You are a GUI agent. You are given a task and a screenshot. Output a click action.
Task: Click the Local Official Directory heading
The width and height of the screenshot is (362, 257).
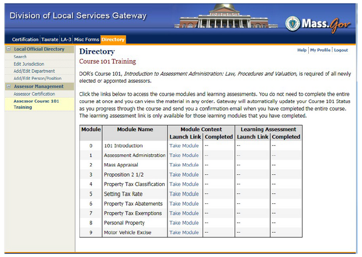[x=39, y=49]
